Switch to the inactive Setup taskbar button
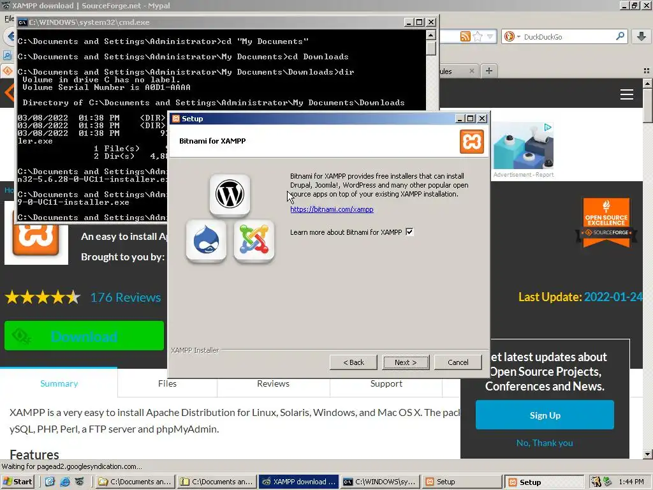Viewport: 653px width, 490px height. [462, 482]
